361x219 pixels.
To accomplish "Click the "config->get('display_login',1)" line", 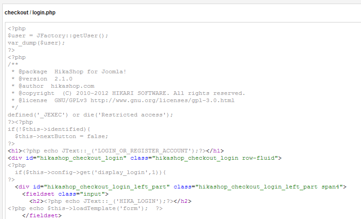I will coord(91,172).
